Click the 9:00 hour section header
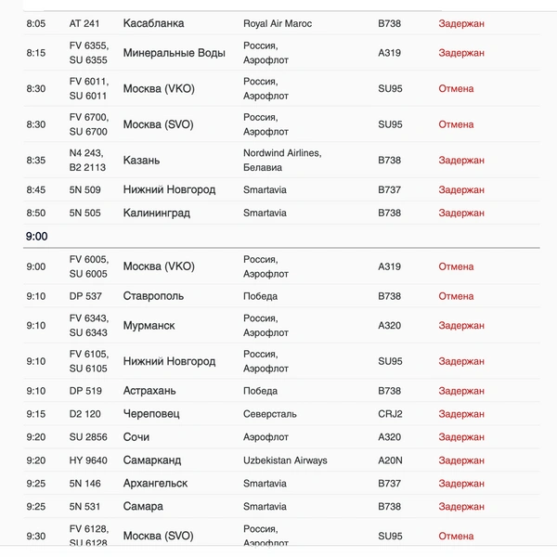 [36, 236]
